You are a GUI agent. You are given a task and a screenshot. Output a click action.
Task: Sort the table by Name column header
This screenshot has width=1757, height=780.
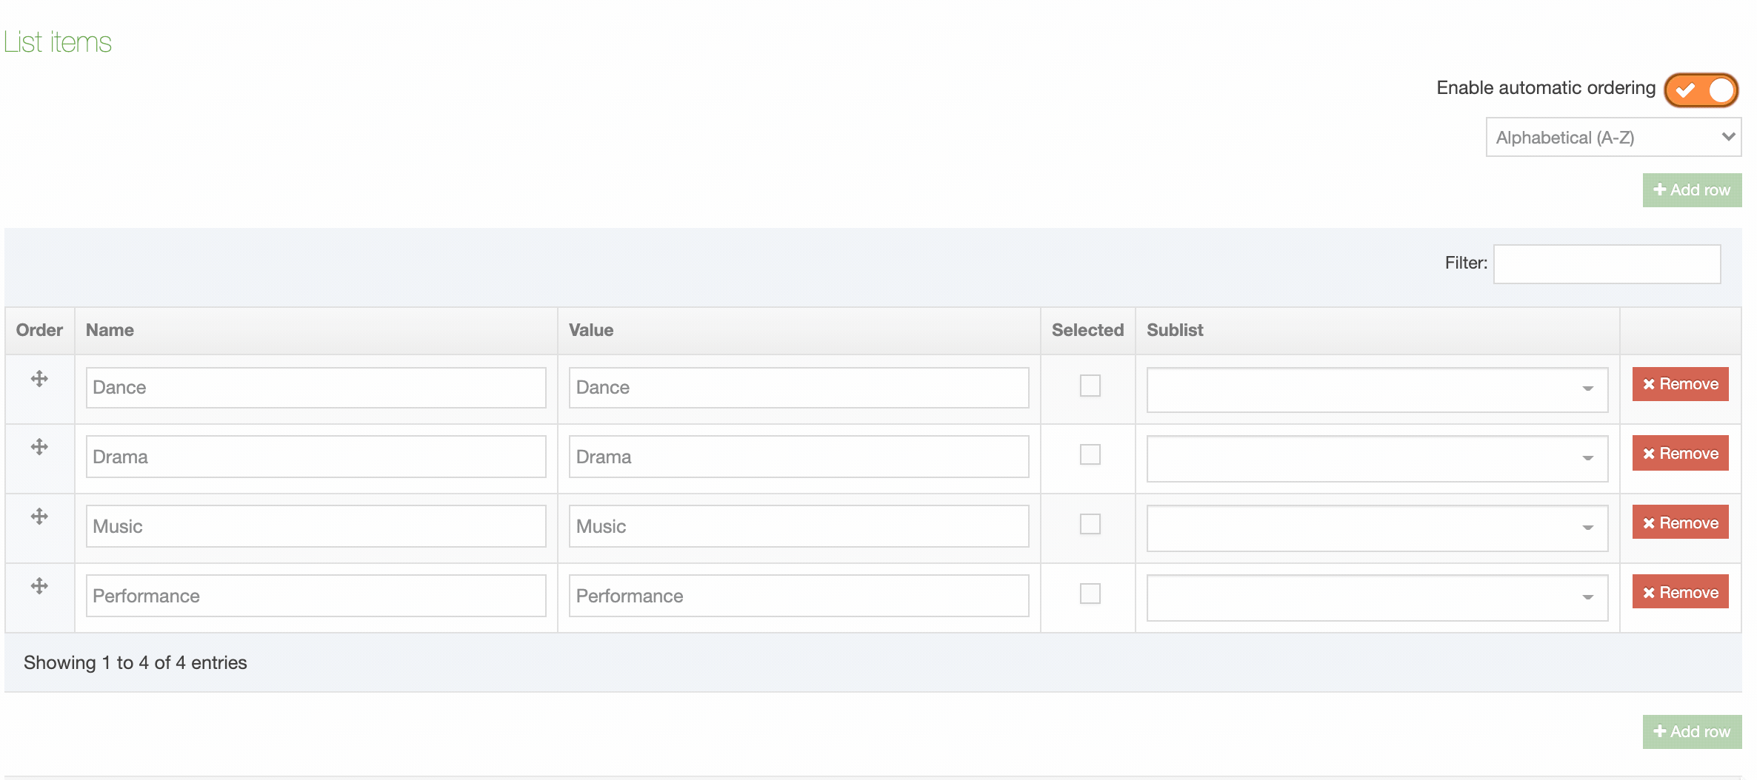coord(110,330)
